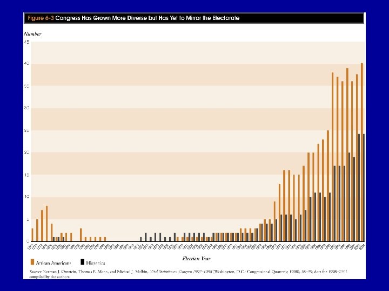This screenshot has height=291, width=389.
Task: Select the last black Hispanics bar on the far right
Action: pyautogui.click(x=364, y=188)
